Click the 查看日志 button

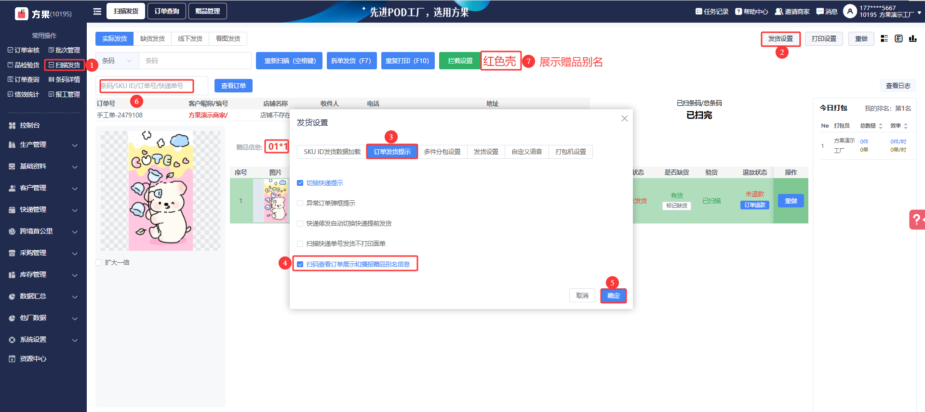click(x=898, y=86)
